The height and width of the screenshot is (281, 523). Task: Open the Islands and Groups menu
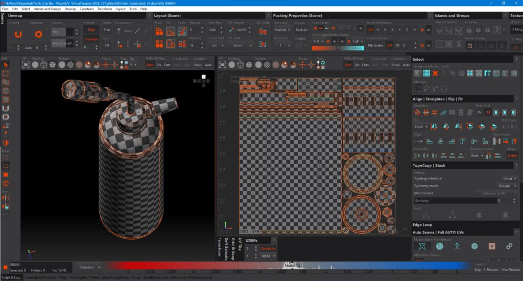click(47, 9)
